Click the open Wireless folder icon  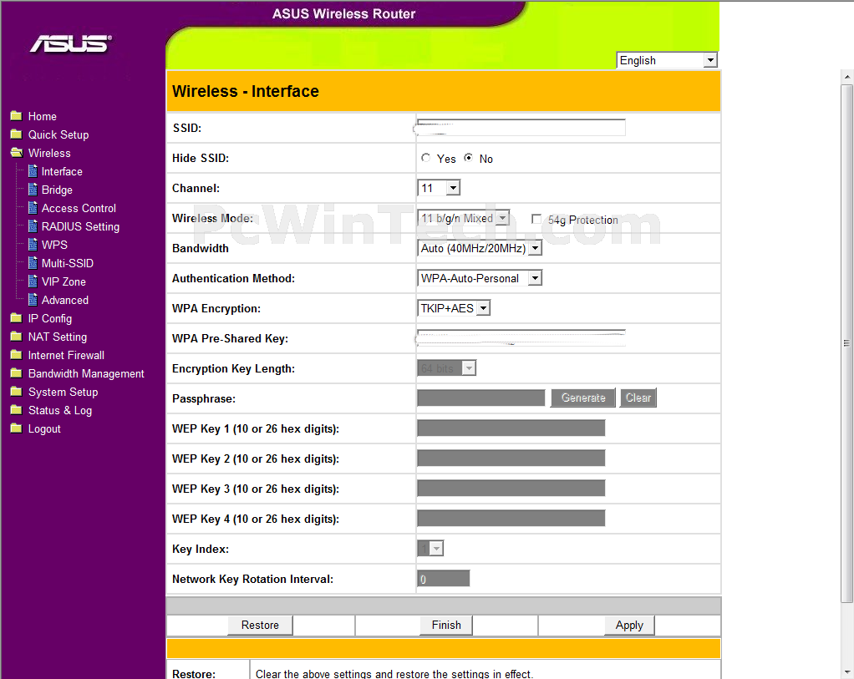click(17, 153)
